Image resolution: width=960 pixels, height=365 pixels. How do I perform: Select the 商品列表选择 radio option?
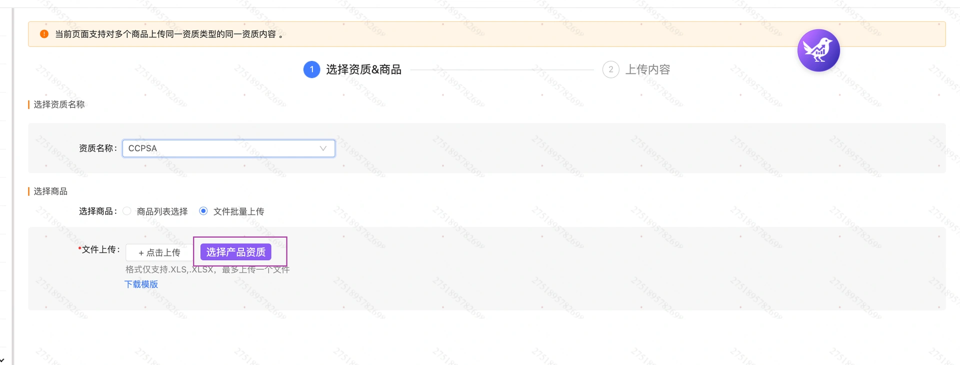pyautogui.click(x=127, y=211)
